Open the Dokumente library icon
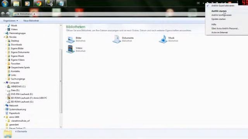Image resolution: width=248 pixels, height=139 pixels. coord(117,39)
